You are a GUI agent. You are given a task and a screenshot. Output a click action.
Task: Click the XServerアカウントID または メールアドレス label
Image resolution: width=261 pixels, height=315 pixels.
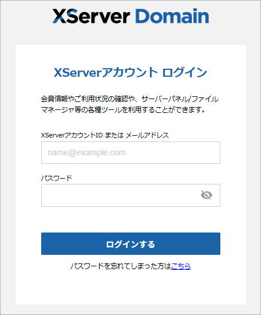105,135
